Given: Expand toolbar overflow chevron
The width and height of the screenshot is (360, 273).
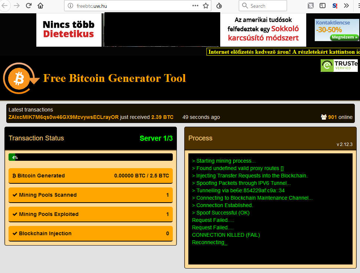Looking at the screenshot, I should click(346, 6).
